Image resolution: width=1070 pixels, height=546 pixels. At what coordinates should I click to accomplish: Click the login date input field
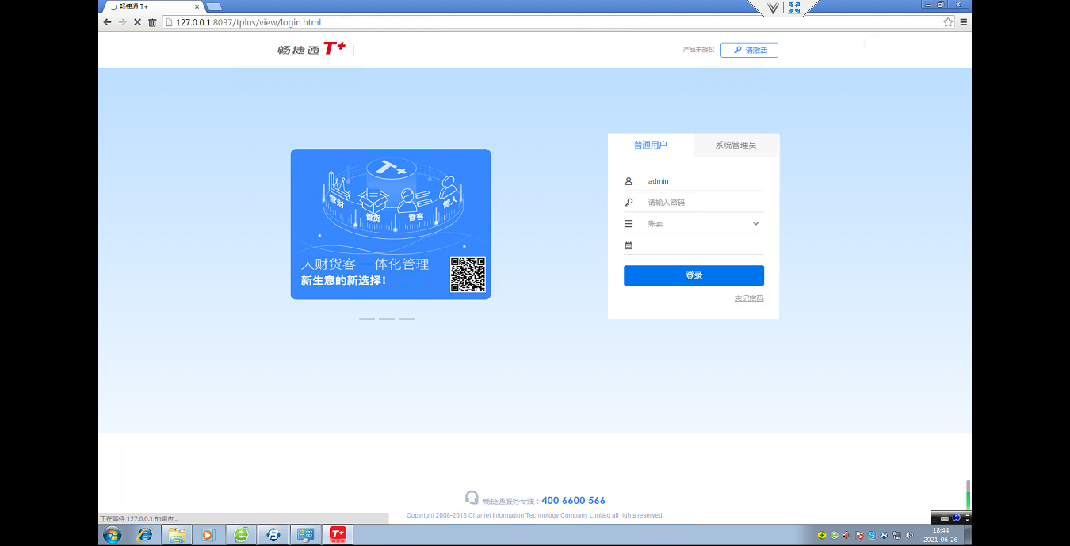point(705,245)
